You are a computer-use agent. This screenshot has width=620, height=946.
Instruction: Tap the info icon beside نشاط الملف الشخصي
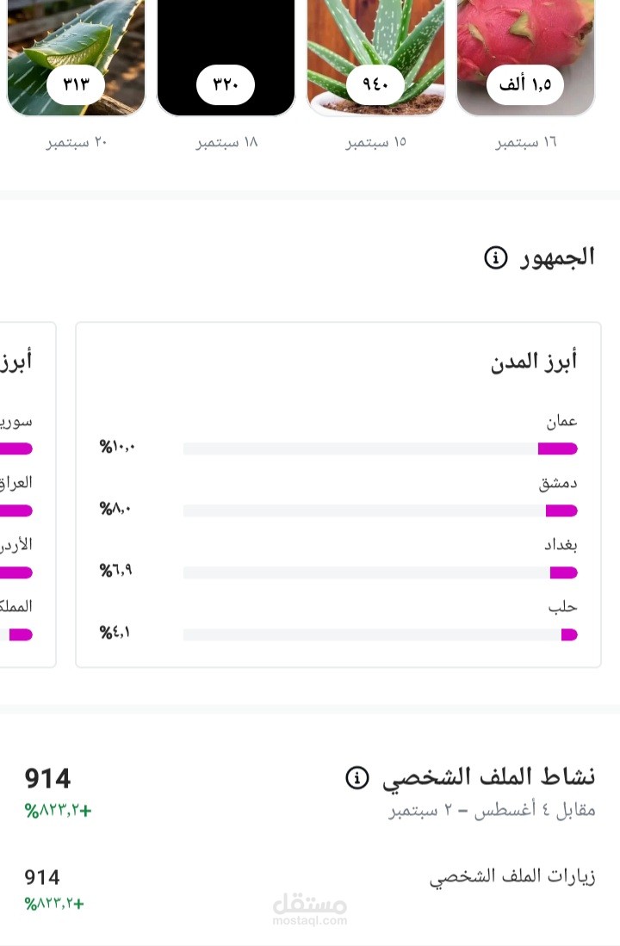coord(356,778)
